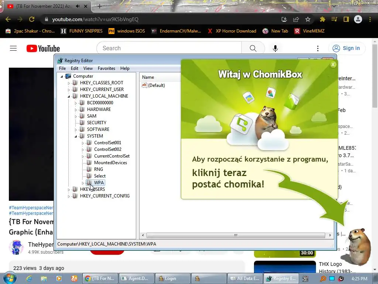Open the Chrome extensions puzzle icon
378x284 pixels.
pos(322,19)
